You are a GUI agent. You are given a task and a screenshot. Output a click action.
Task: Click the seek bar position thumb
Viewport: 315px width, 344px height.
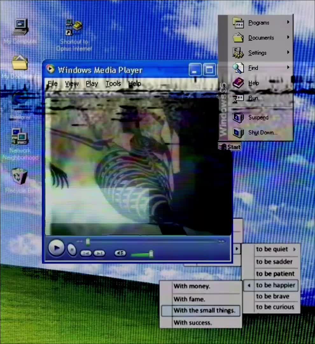(88, 241)
